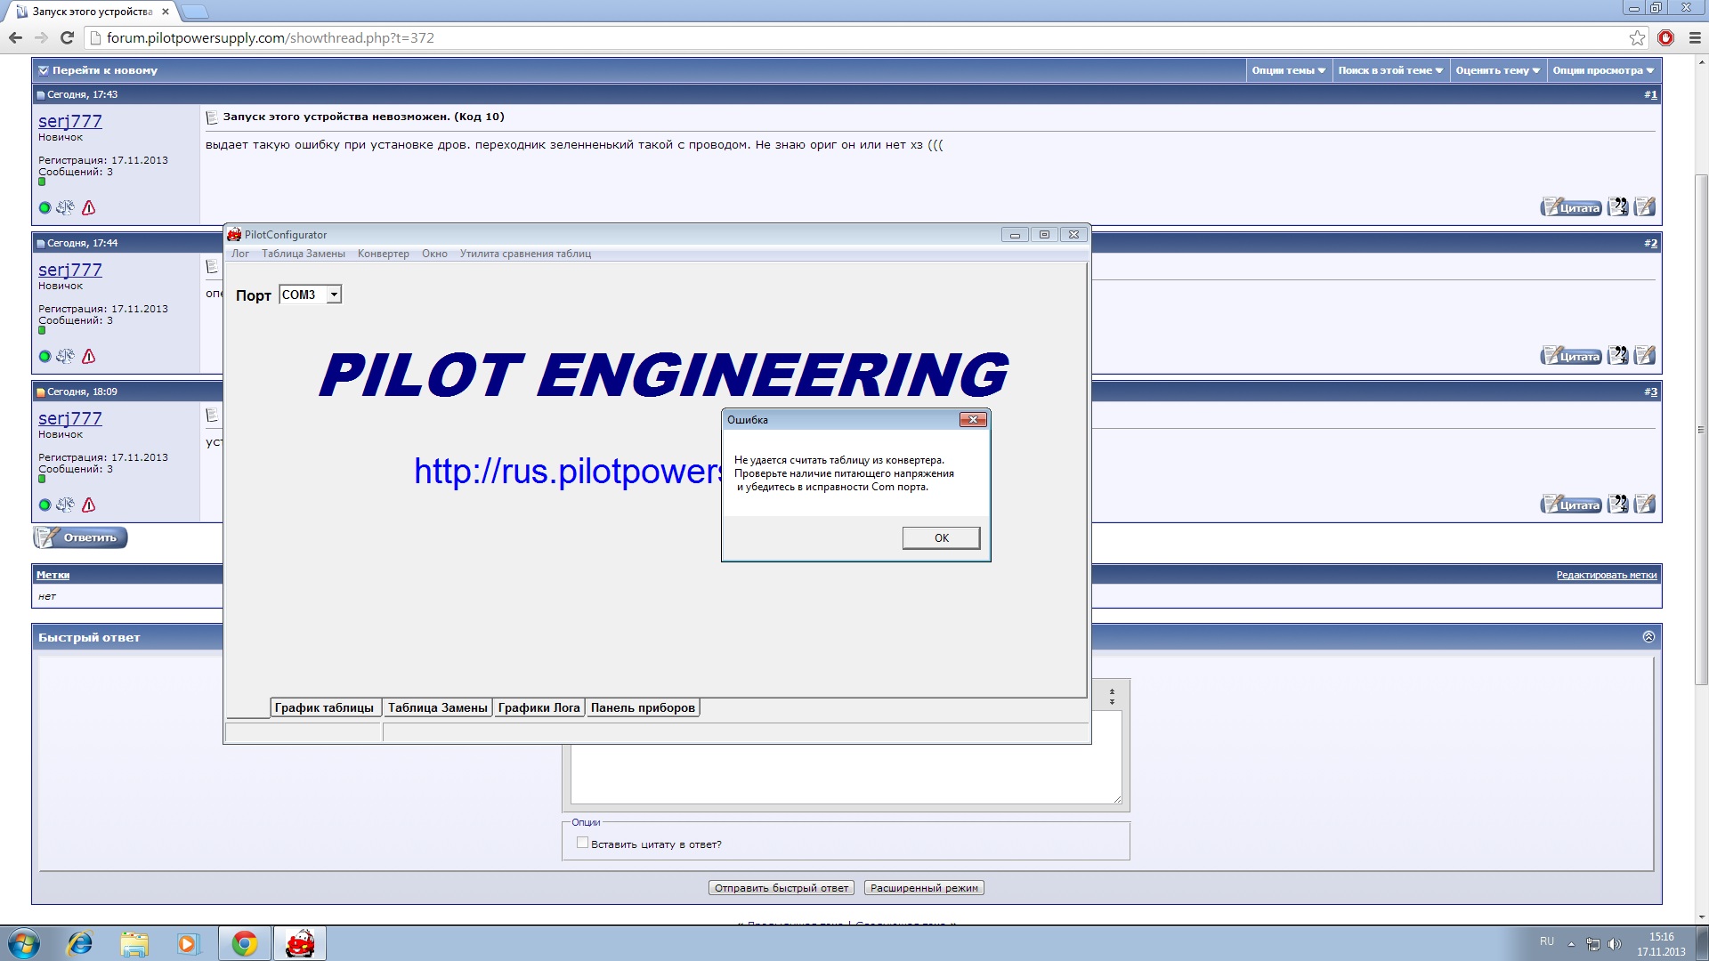Click the multi-quote icon in post #1

coord(1618,207)
